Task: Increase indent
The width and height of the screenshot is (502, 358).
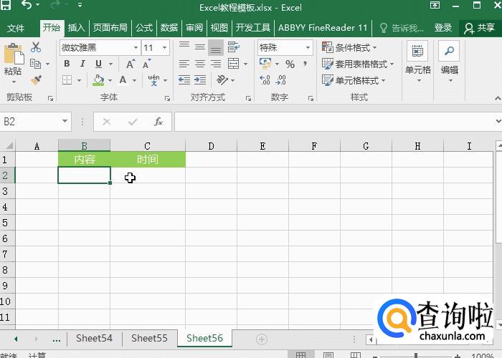Action: 200,80
